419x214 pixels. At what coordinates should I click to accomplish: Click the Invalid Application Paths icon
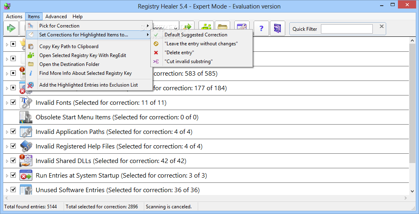[x=26, y=131]
